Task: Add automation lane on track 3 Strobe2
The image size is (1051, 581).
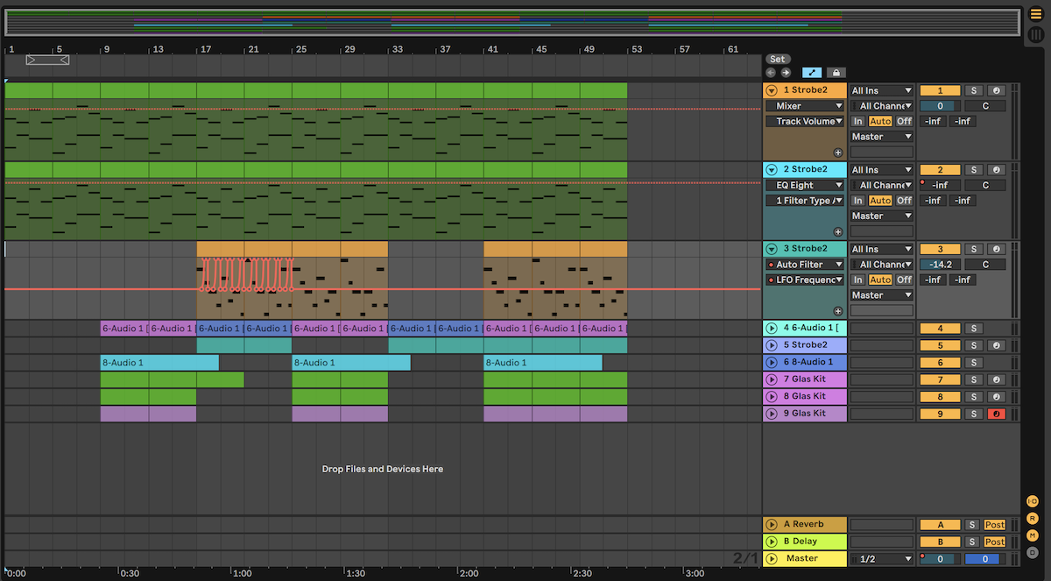Action: [838, 311]
